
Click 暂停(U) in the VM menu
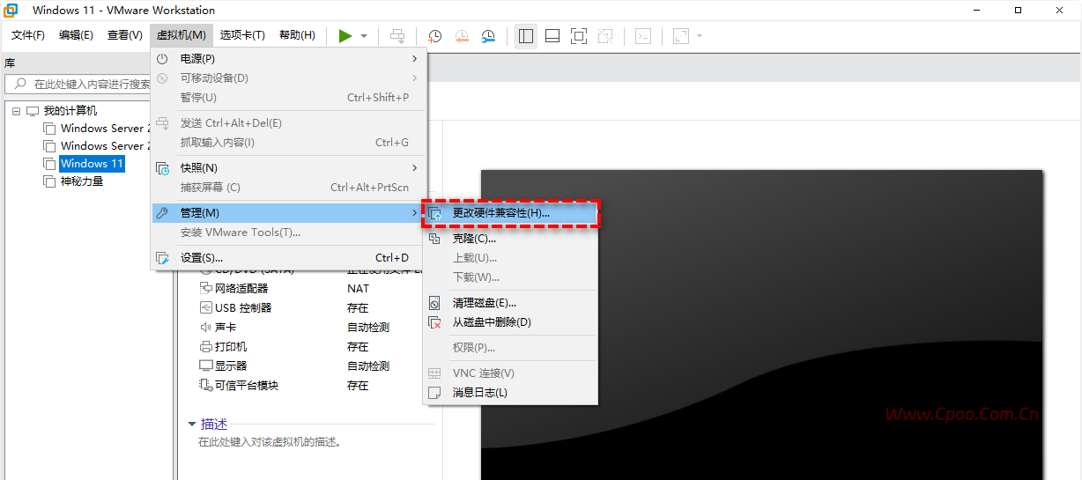point(289,98)
